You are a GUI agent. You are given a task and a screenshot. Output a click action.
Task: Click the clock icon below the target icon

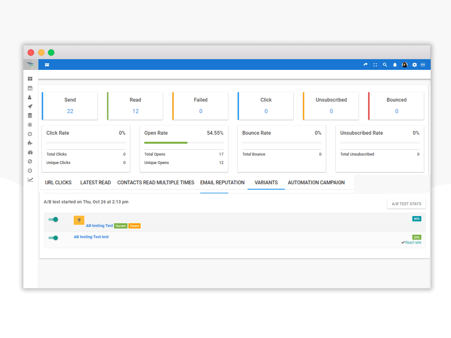pos(30,134)
